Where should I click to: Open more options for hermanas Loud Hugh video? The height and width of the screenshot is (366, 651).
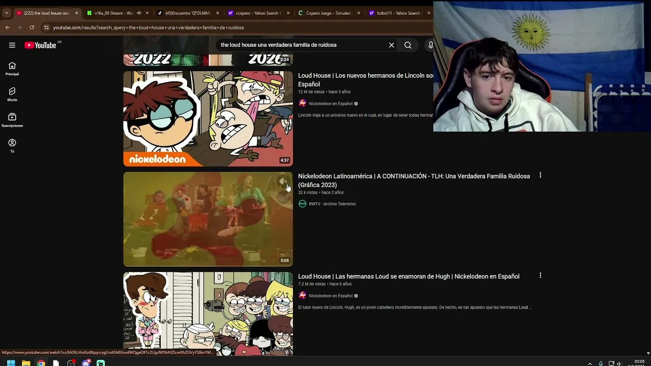pos(540,276)
